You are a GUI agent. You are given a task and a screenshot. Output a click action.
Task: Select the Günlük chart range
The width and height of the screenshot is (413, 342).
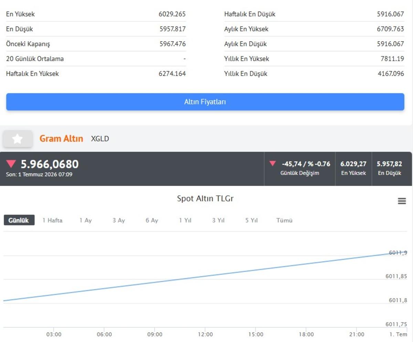point(19,220)
